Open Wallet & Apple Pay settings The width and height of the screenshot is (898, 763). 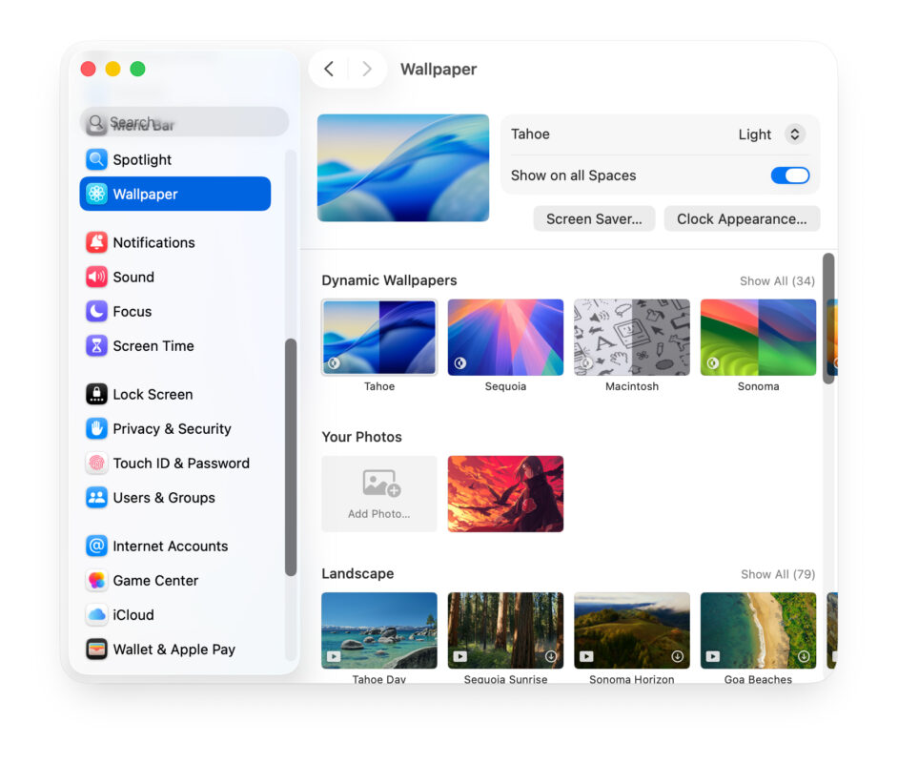coord(175,649)
